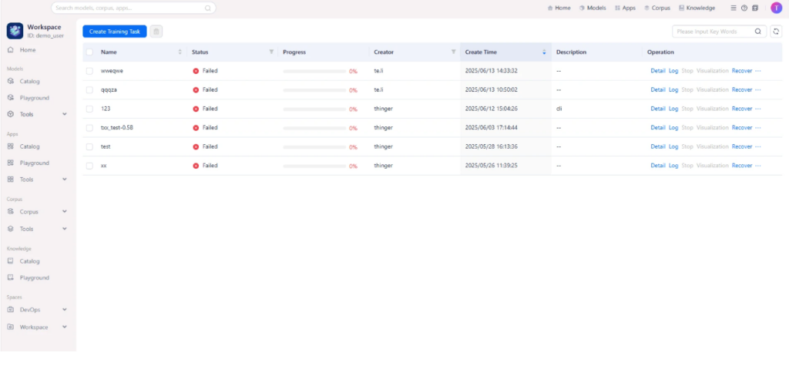This screenshot has width=789, height=366.
Task: Click the refresh icon beside the keyword search
Action: [775, 32]
